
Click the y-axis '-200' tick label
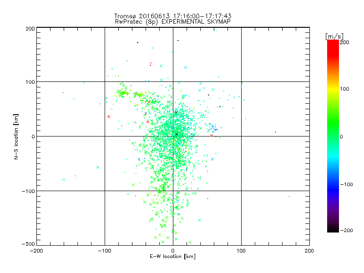tap(28, 244)
